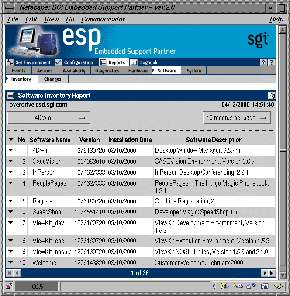Open the File menu

(x=13, y=19)
